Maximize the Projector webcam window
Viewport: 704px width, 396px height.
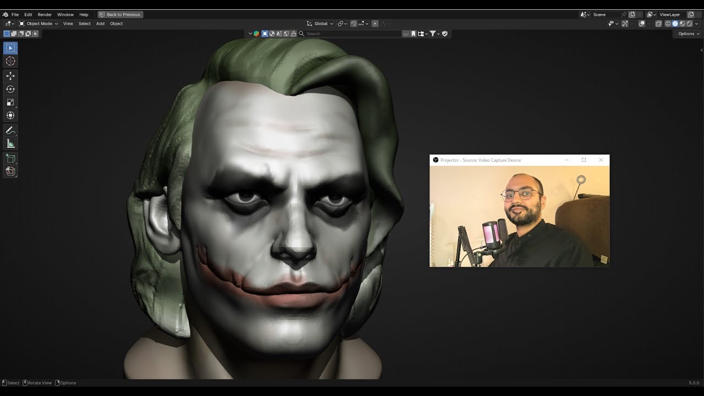[x=584, y=160]
